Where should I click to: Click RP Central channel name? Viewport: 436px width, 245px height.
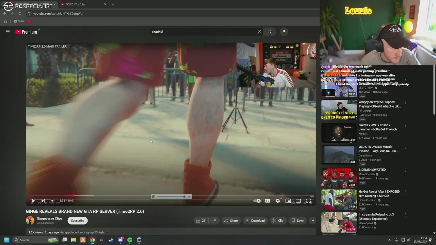point(364,111)
